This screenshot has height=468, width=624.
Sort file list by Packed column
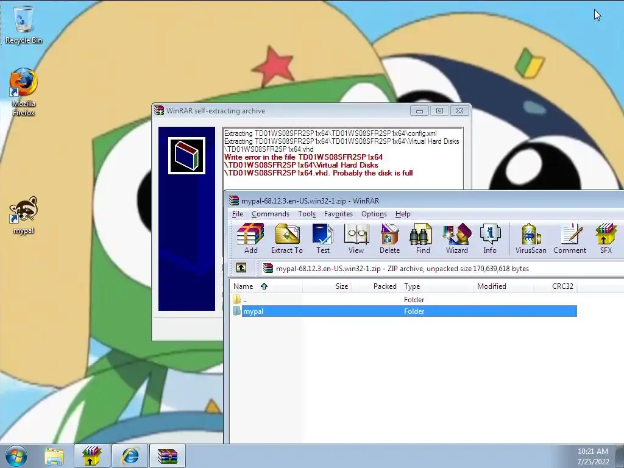[x=375, y=286]
